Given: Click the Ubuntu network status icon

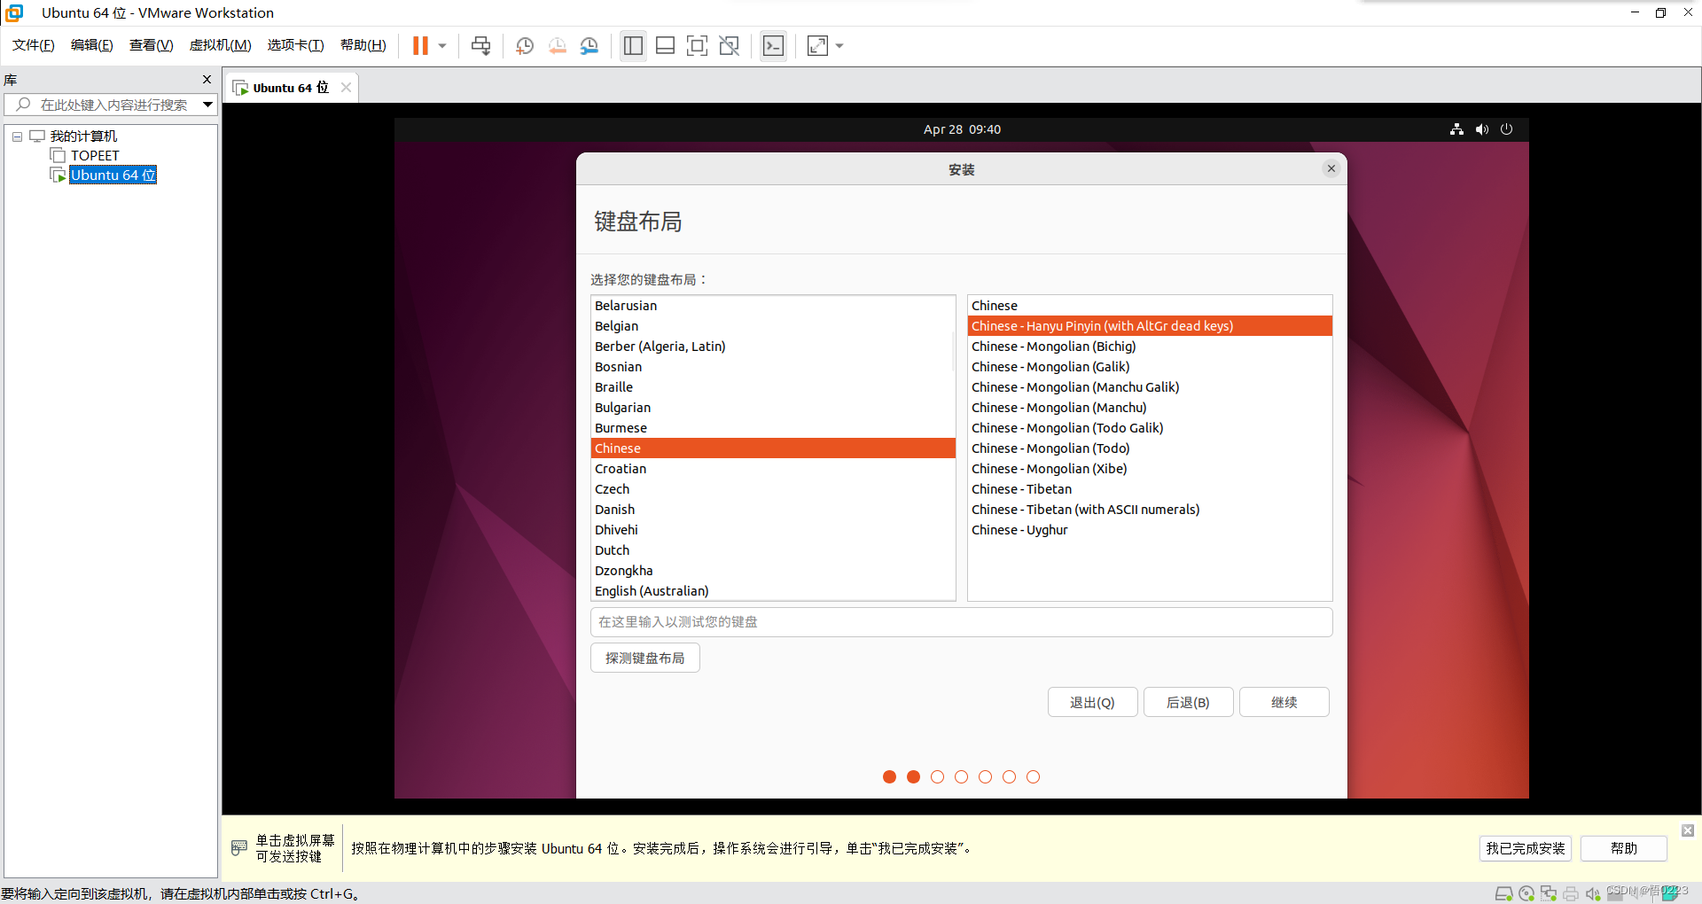Looking at the screenshot, I should click(1456, 129).
